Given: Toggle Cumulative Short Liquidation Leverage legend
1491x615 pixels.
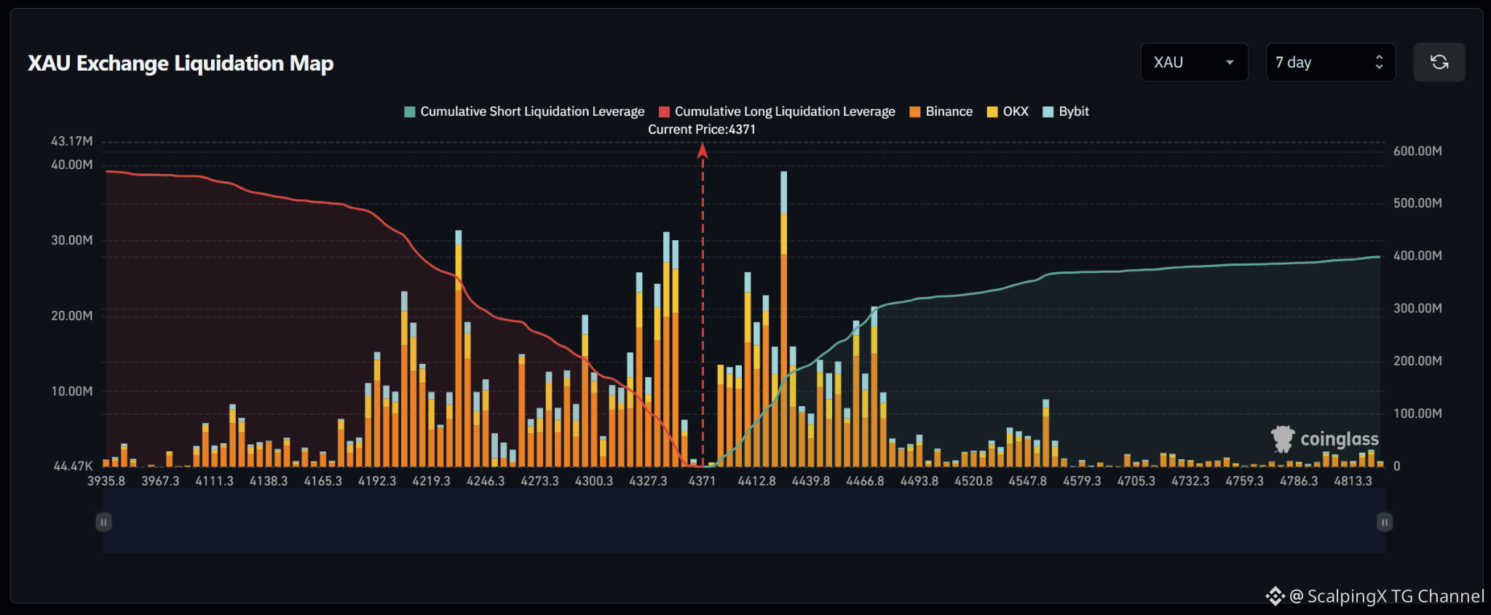Looking at the screenshot, I should pyautogui.click(x=524, y=111).
